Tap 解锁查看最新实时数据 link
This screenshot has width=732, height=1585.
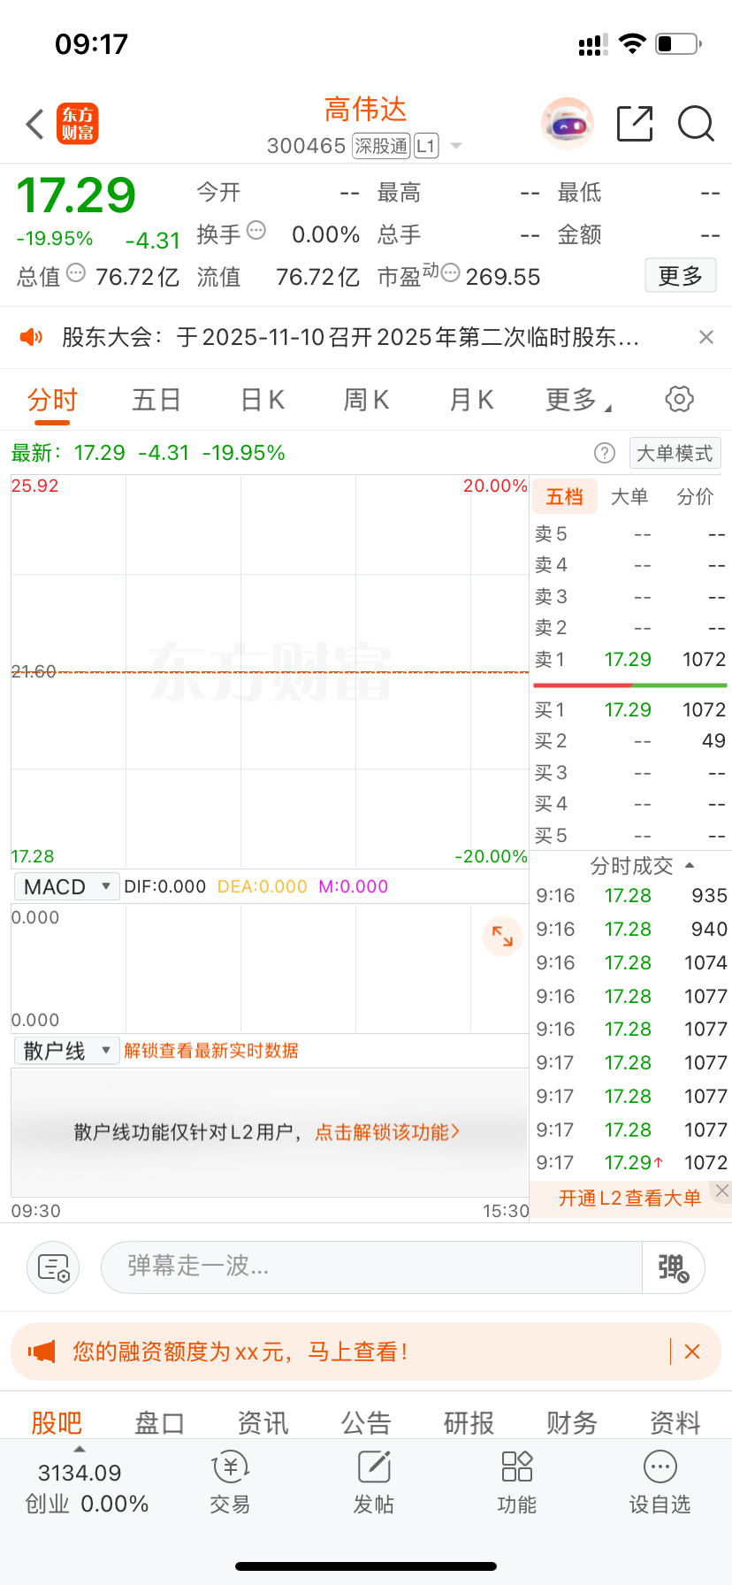(x=211, y=1051)
